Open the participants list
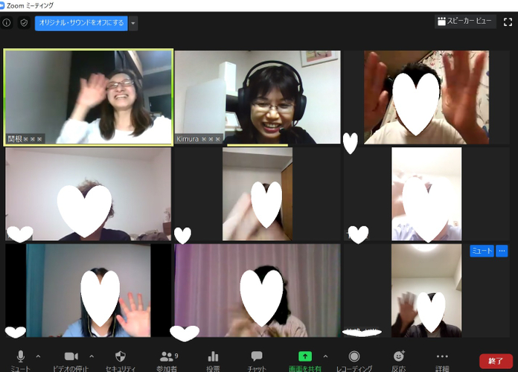The image size is (518, 372). coord(167,357)
